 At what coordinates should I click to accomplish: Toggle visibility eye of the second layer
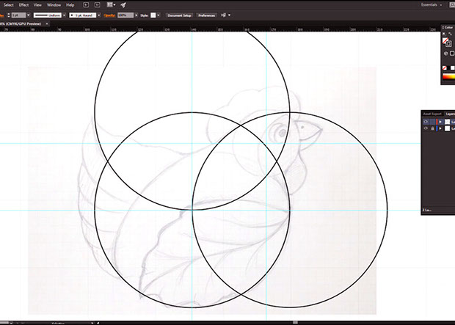[x=426, y=129]
